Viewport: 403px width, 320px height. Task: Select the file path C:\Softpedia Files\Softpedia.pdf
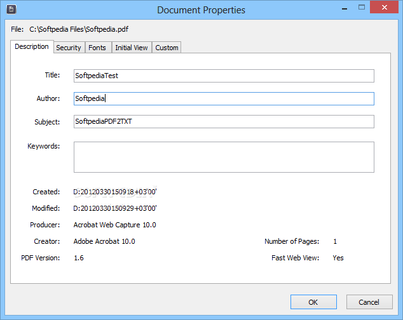(x=79, y=29)
